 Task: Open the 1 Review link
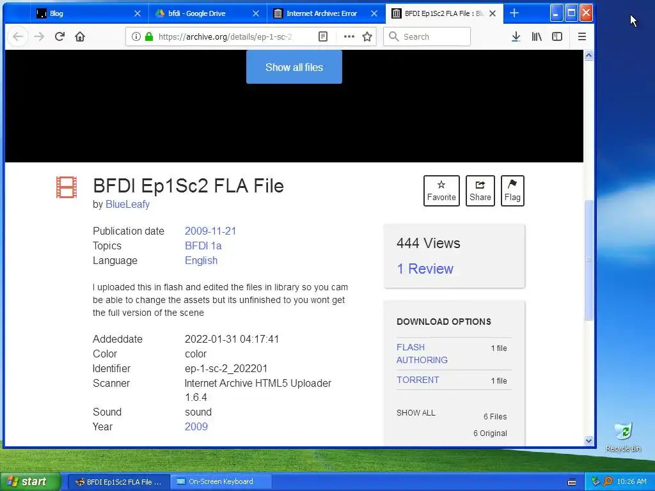coord(425,269)
